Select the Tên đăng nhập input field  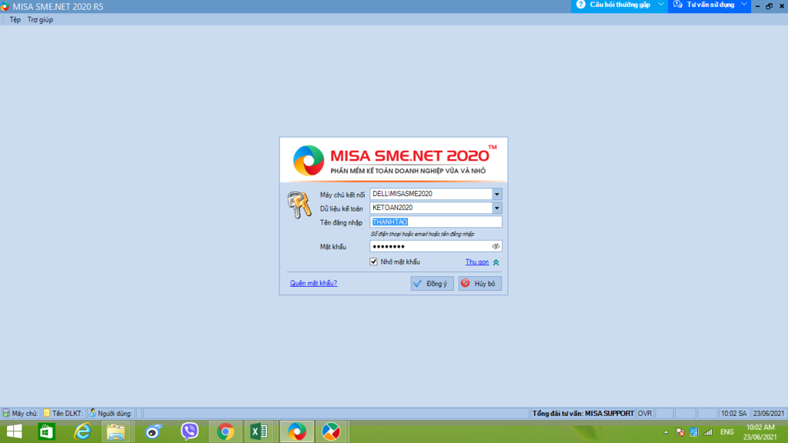(436, 222)
